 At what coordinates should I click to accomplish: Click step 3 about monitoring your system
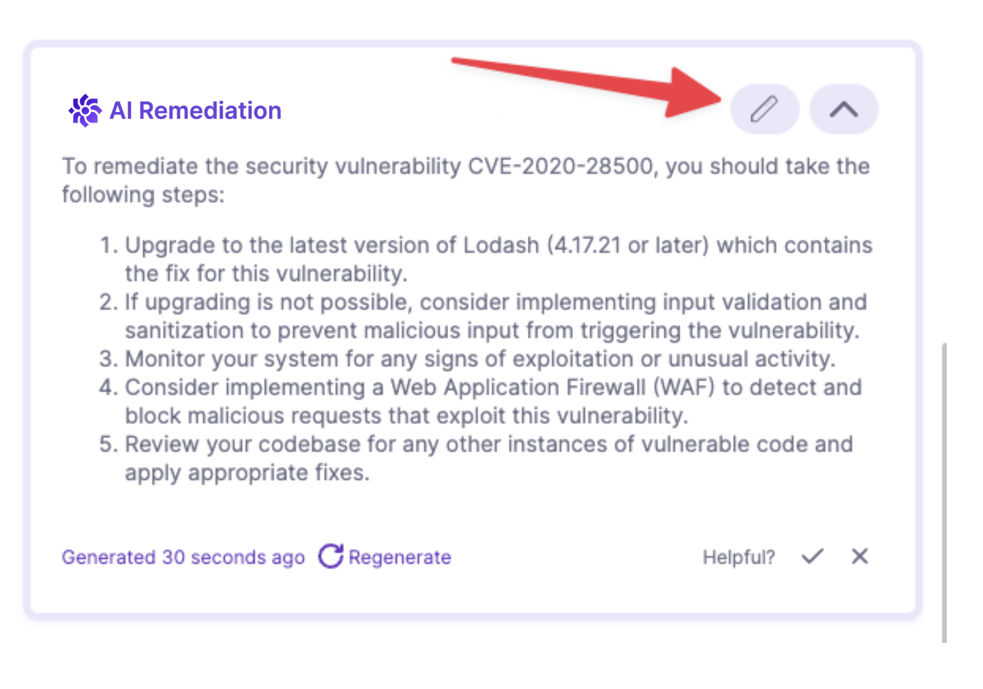point(480,359)
